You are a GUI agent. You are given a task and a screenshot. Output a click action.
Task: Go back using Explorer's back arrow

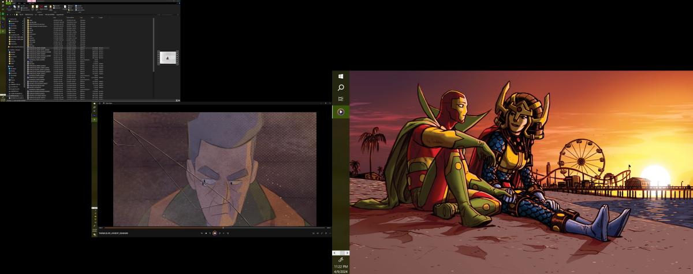click(x=8, y=14)
